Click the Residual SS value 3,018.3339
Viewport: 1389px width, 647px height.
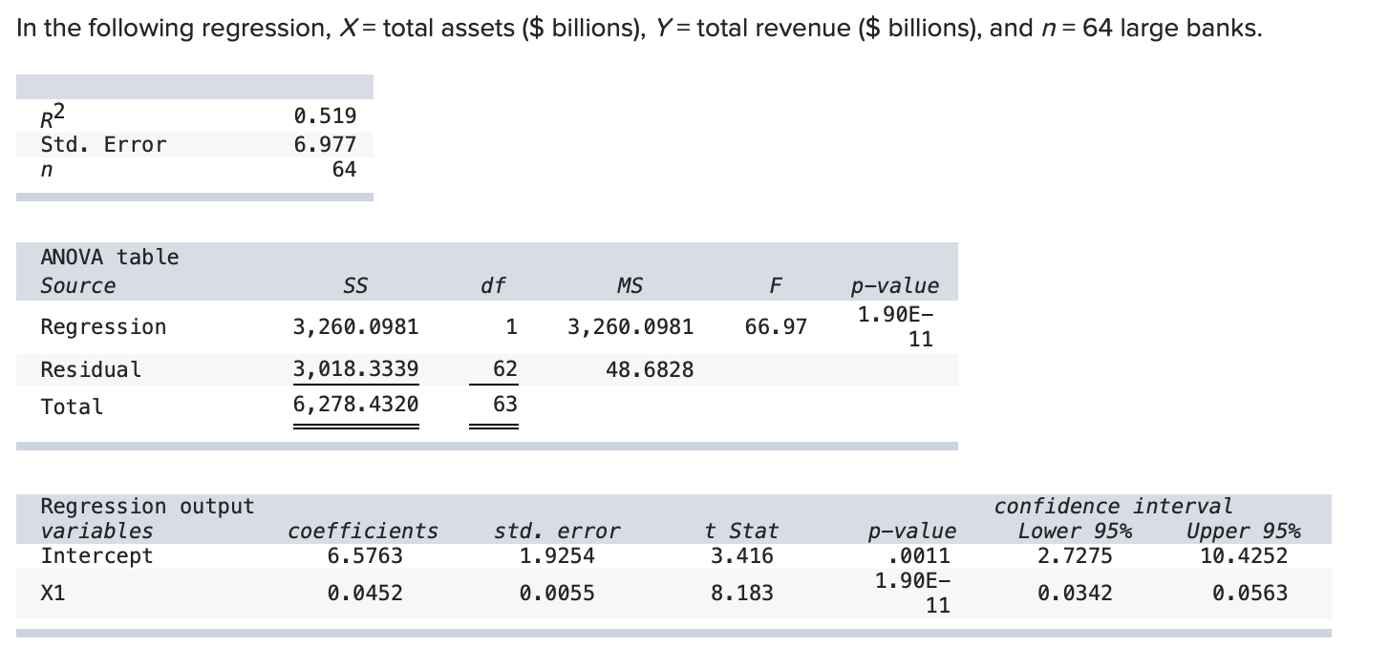[x=355, y=369]
